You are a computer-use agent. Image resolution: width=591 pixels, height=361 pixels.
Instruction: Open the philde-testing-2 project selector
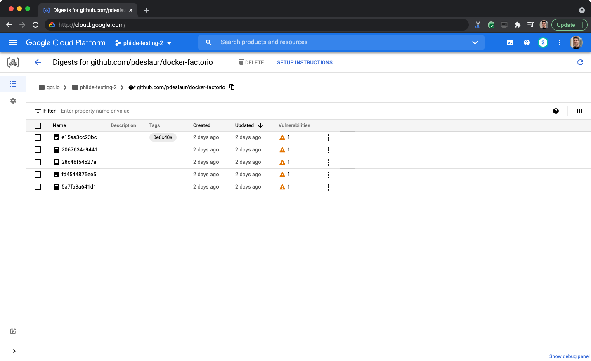tap(143, 43)
